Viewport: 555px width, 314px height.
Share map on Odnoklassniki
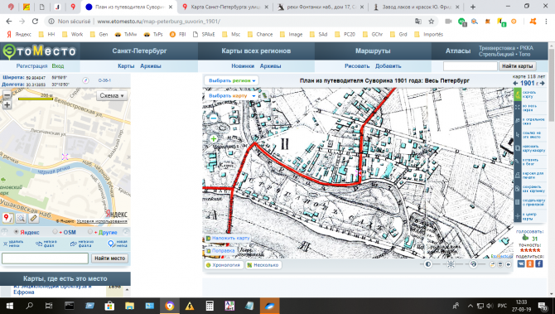[x=530, y=263]
